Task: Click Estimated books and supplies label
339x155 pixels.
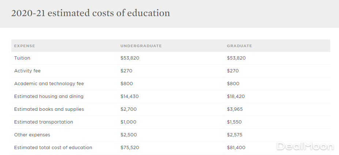Action: [49, 109]
